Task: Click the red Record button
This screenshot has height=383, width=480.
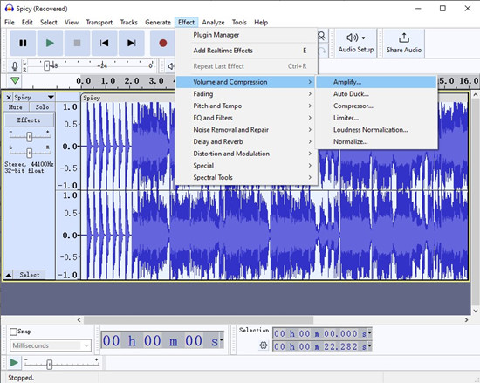Action: (163, 43)
